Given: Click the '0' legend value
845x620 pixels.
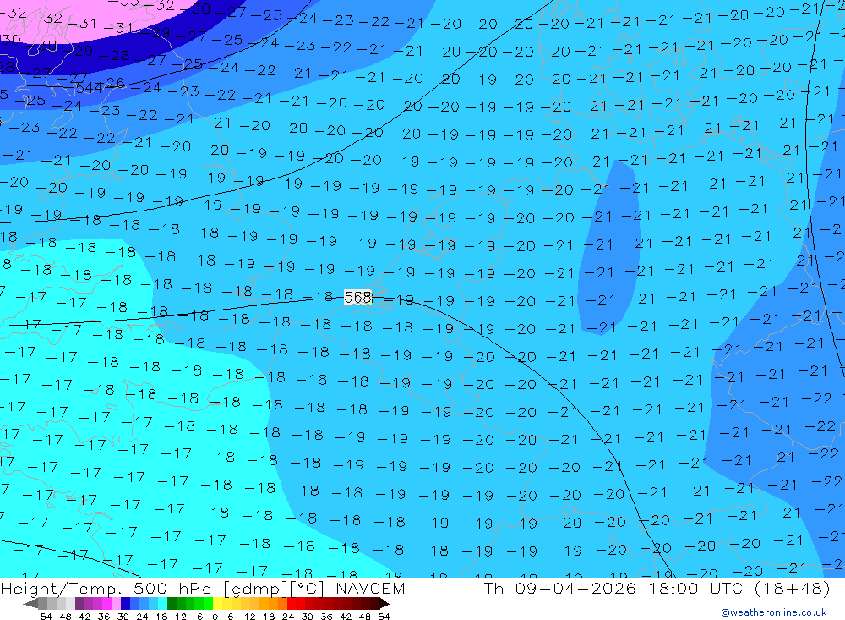Looking at the screenshot, I should click(215, 617).
